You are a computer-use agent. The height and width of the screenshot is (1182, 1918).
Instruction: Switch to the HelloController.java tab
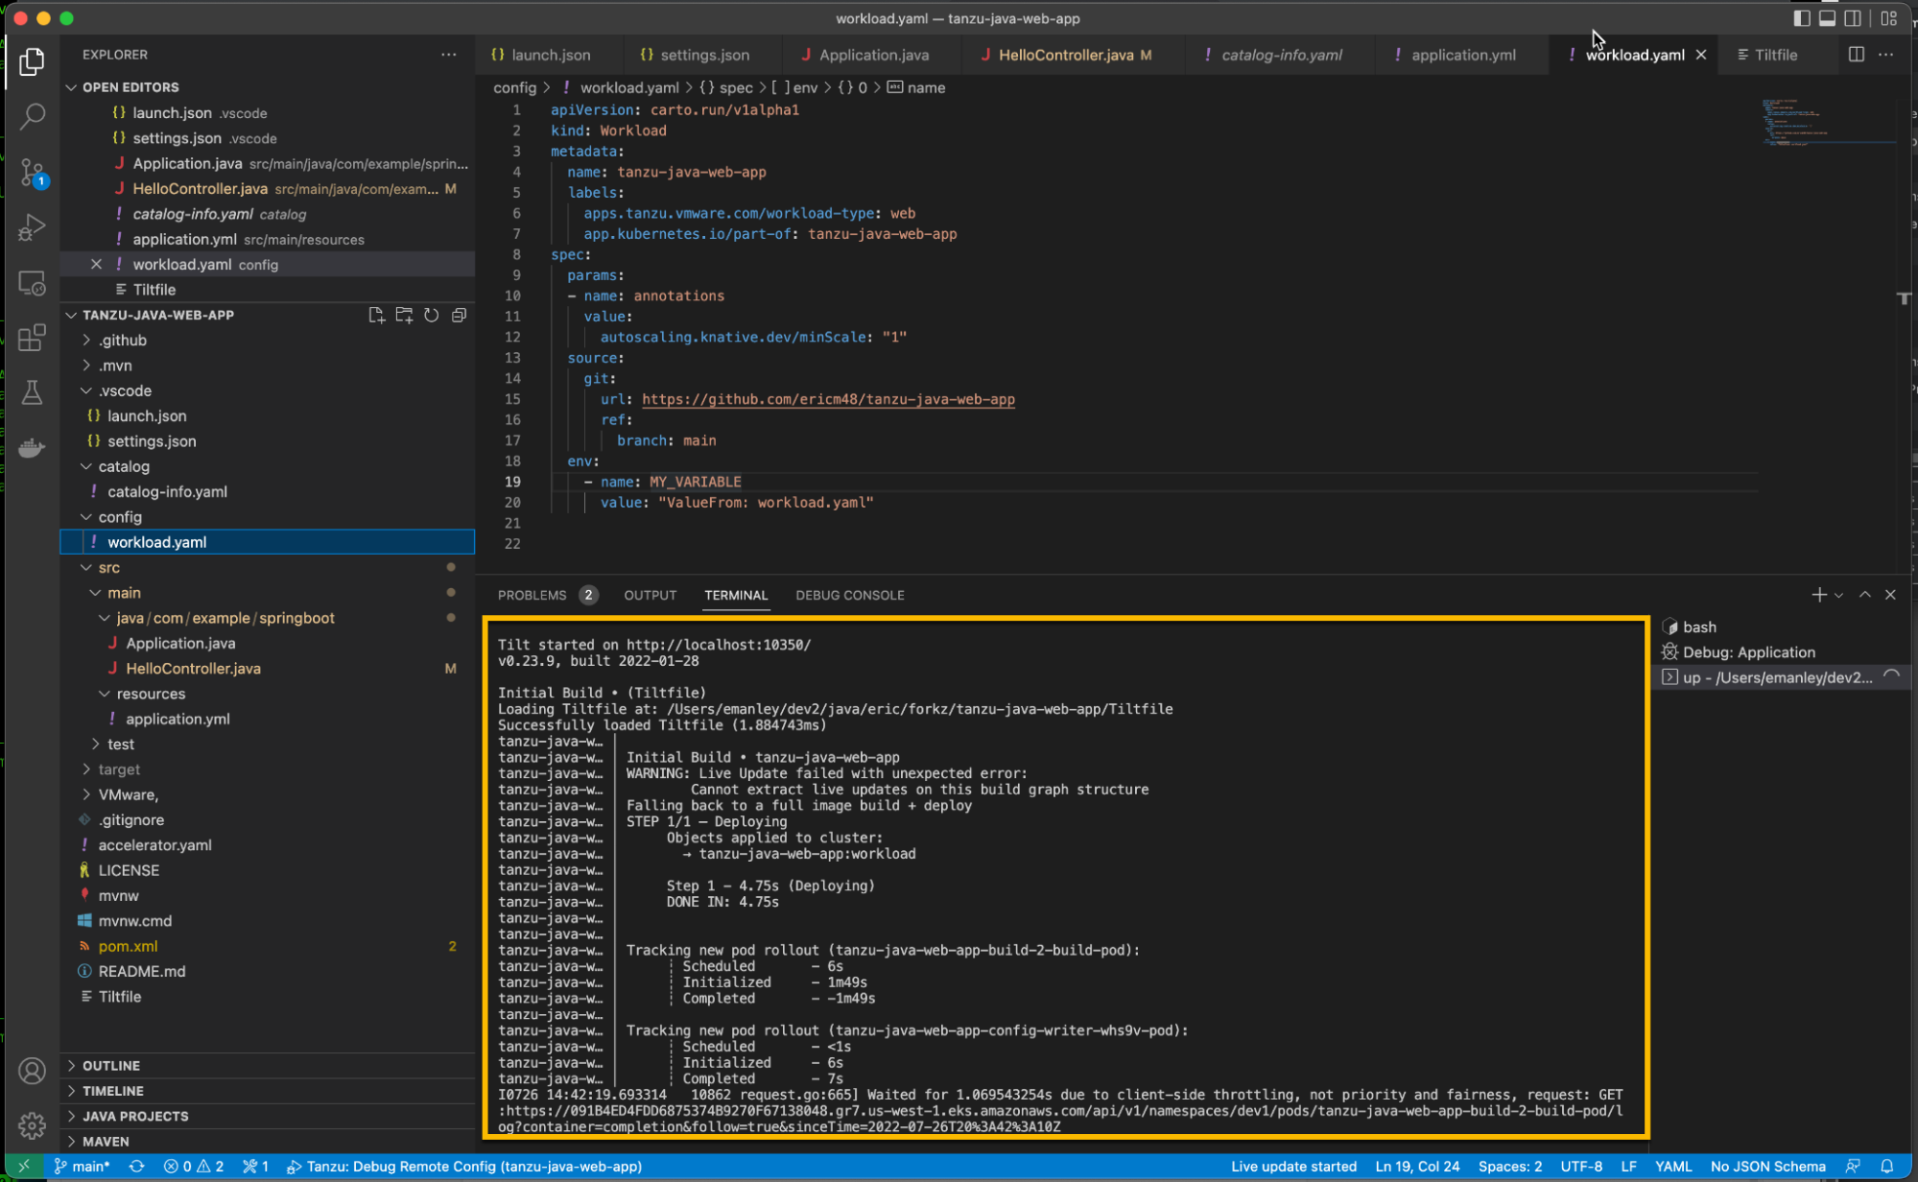tap(1065, 55)
